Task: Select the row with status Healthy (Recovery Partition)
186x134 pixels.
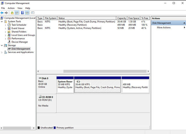Action: coord(93,25)
